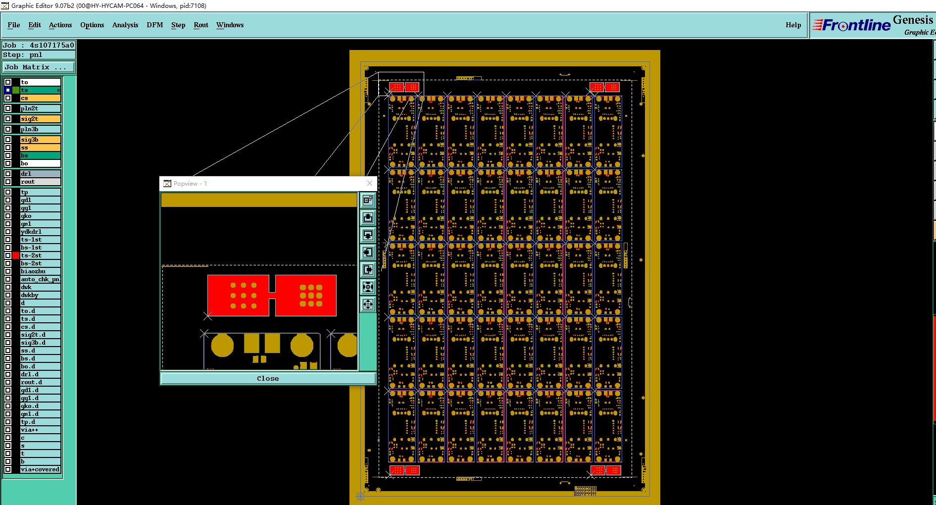This screenshot has height=505, width=936.
Task: Select the sig2t layer name
Action: (x=40, y=119)
